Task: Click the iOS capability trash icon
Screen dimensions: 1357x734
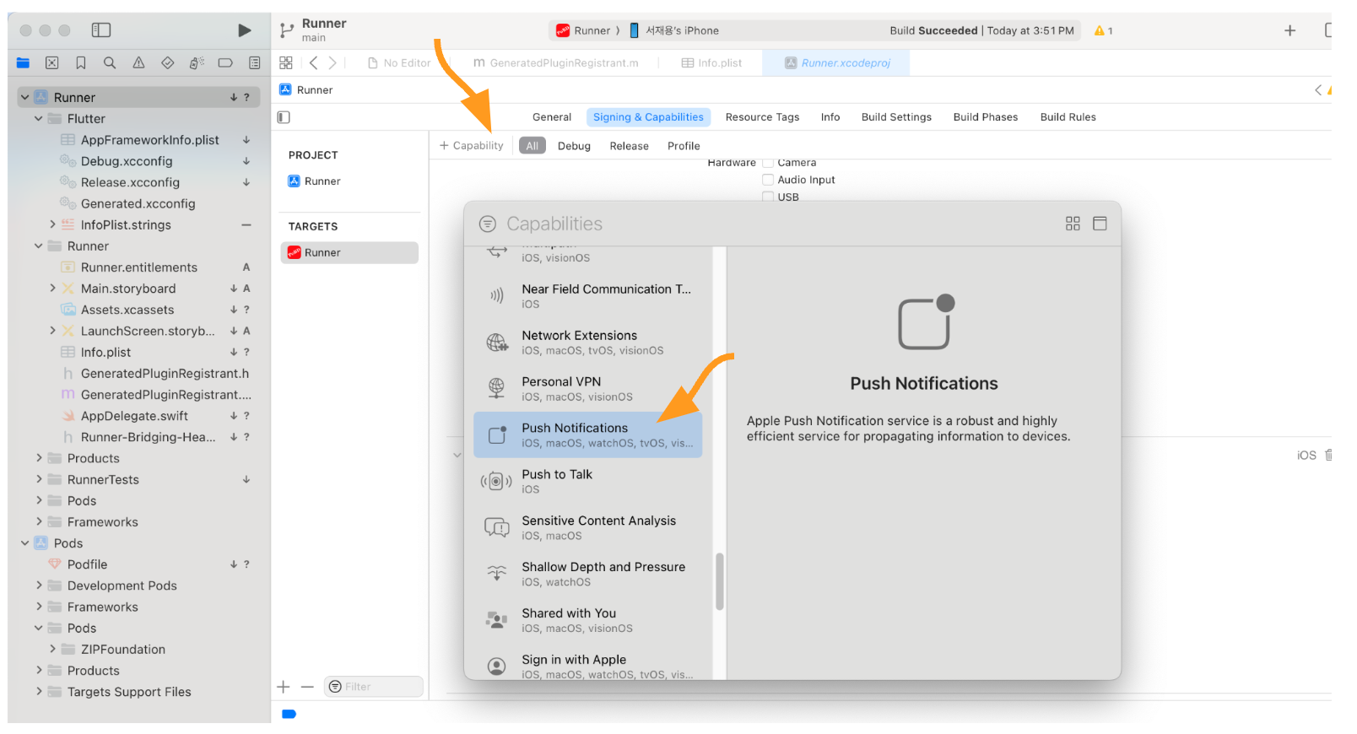Action: [1328, 455]
